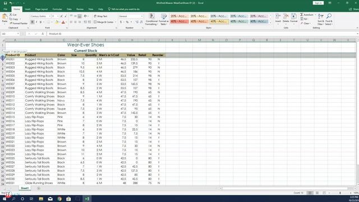The width and height of the screenshot is (359, 202).
Task: Open the font size dropdown
Action: point(58,16)
